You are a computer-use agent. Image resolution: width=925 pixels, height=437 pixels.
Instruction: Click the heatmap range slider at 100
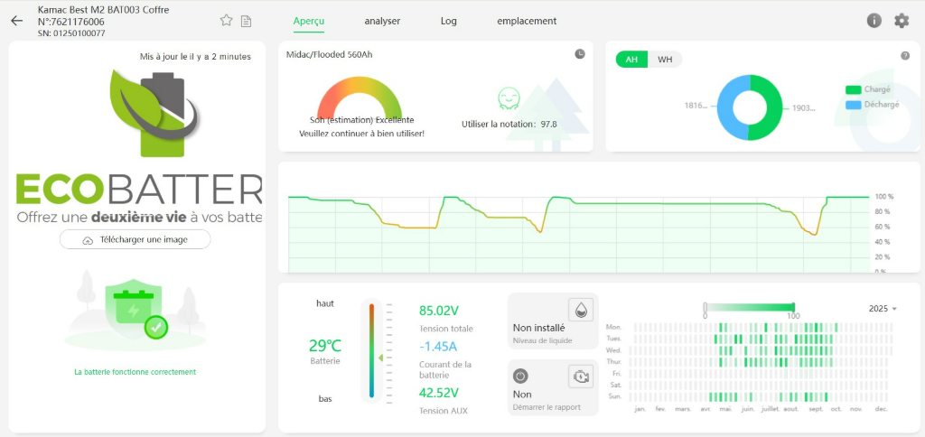pyautogui.click(x=794, y=307)
